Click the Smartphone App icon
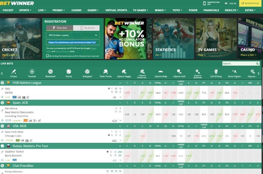 (x=204, y=3)
